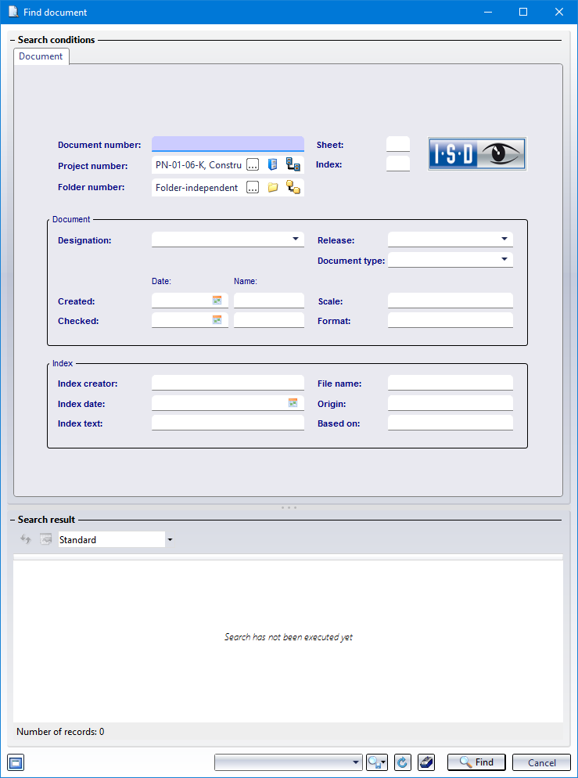Collapse the Search conditions section
Image resolution: width=578 pixels, height=778 pixels.
pyautogui.click(x=13, y=40)
